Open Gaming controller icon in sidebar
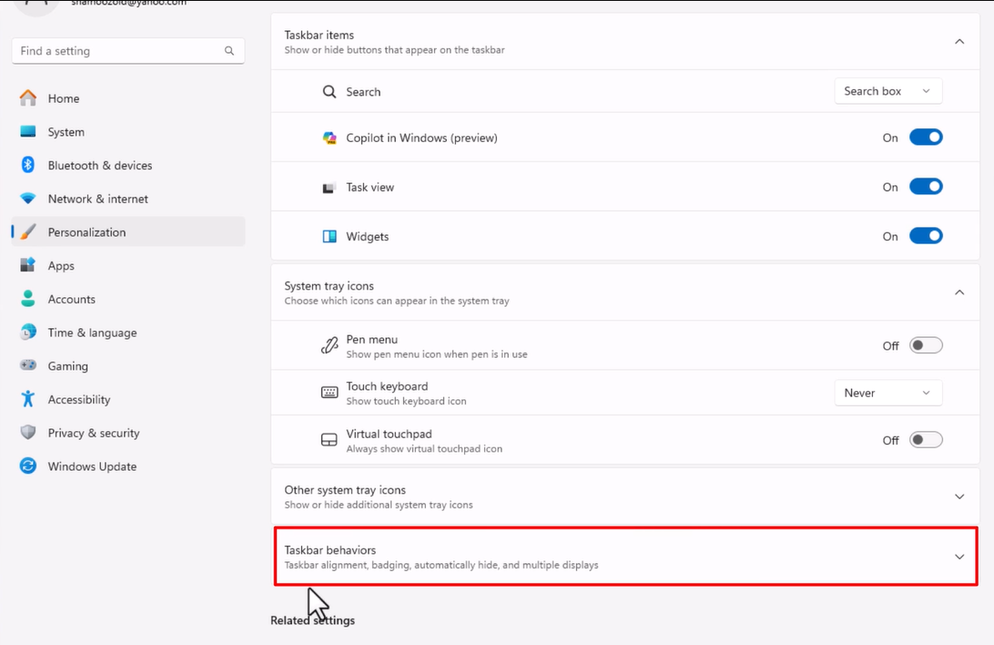The height and width of the screenshot is (645, 994). [x=28, y=365]
